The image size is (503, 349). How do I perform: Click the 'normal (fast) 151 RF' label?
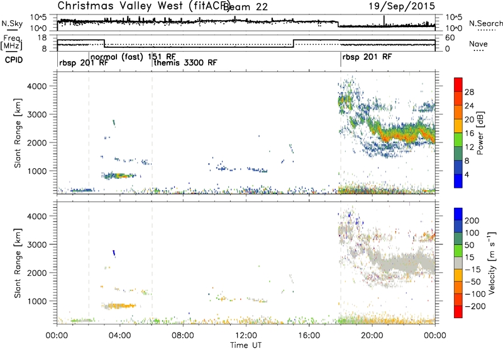coord(133,57)
